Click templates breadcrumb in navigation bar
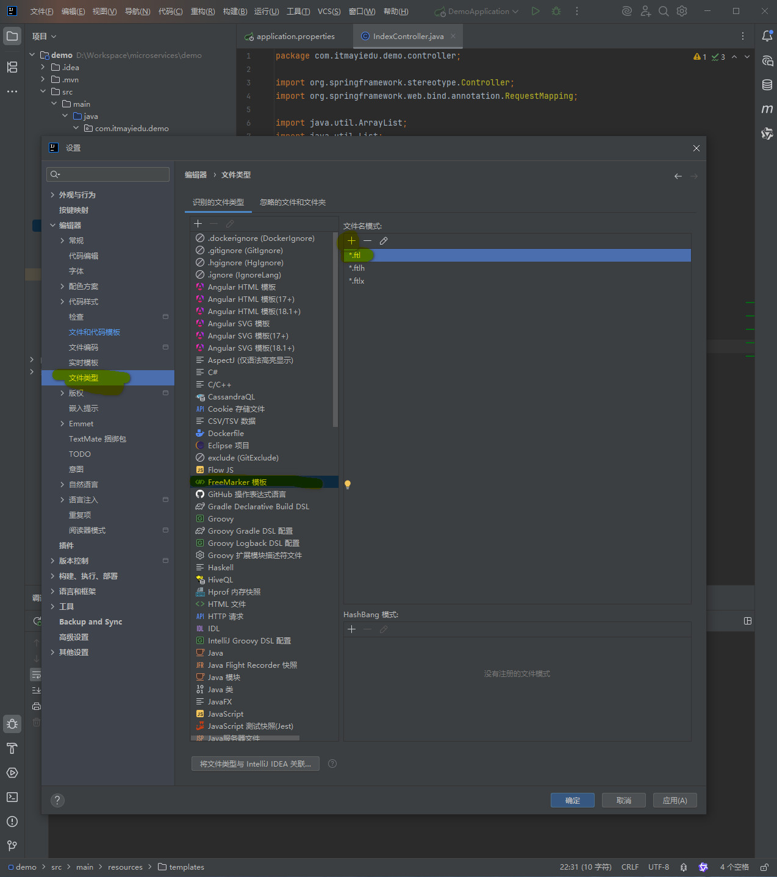This screenshot has height=877, width=777. click(x=181, y=867)
